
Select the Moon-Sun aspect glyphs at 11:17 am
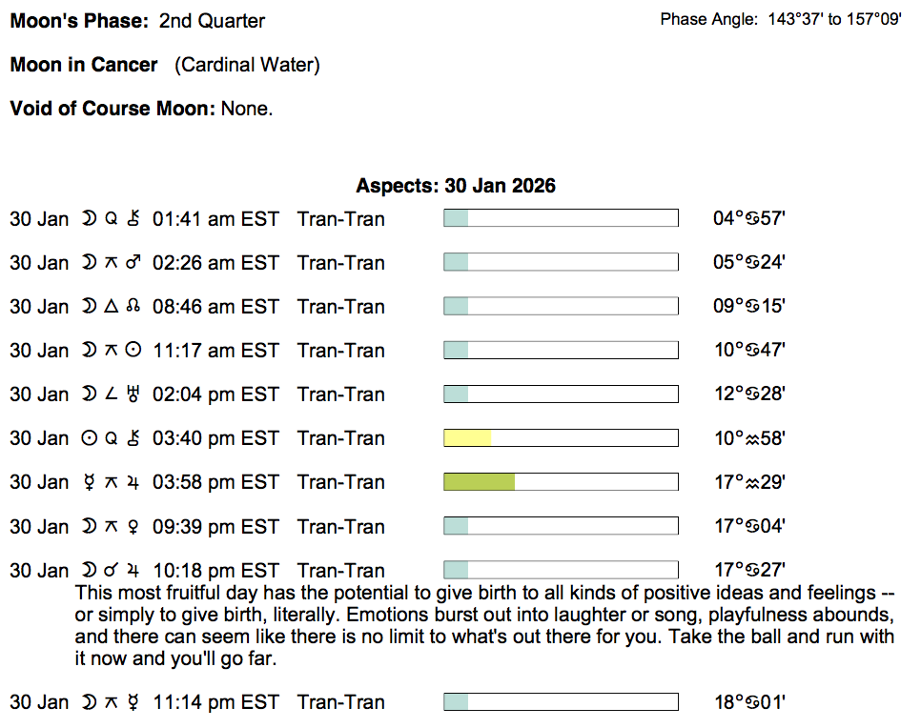(x=112, y=351)
